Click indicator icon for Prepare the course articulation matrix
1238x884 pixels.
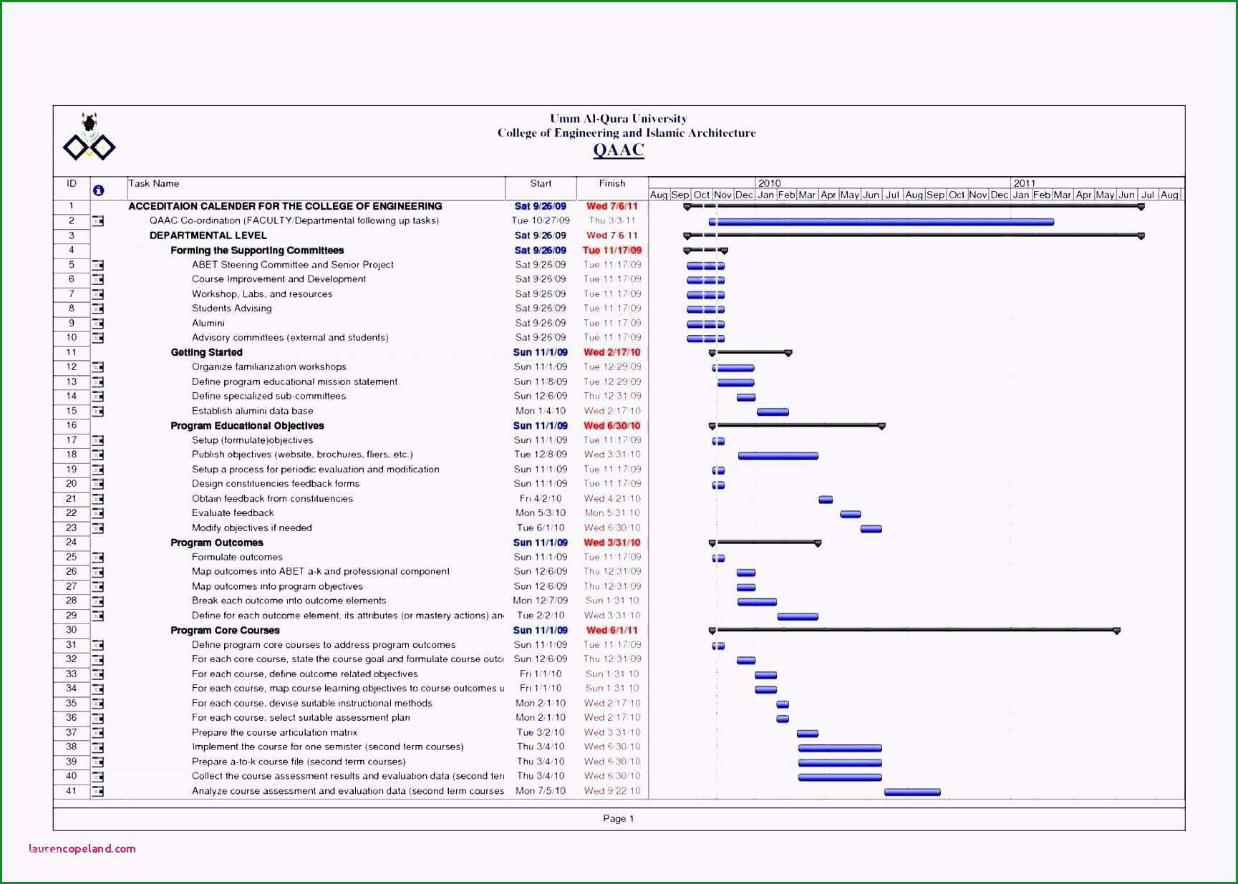tap(97, 733)
